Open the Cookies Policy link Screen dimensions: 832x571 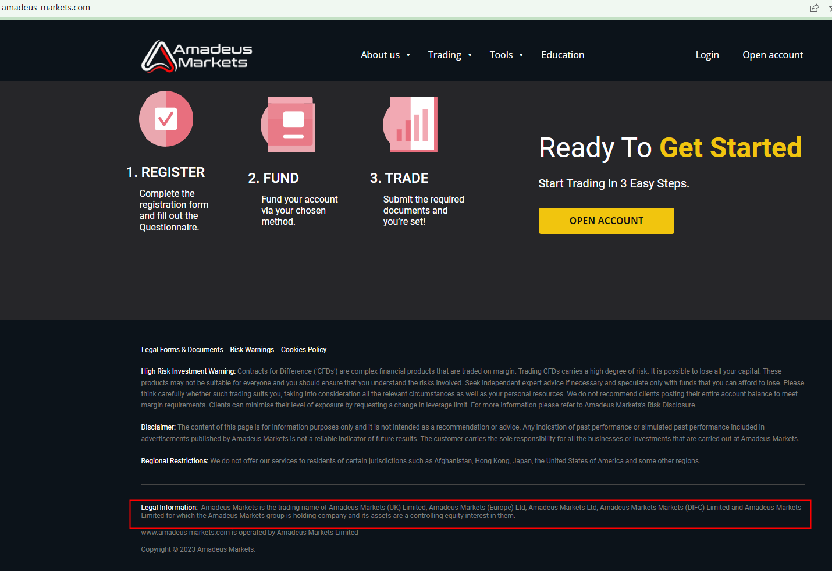click(304, 350)
